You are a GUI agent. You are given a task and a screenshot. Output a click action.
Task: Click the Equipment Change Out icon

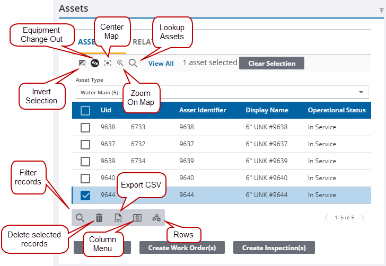point(94,64)
